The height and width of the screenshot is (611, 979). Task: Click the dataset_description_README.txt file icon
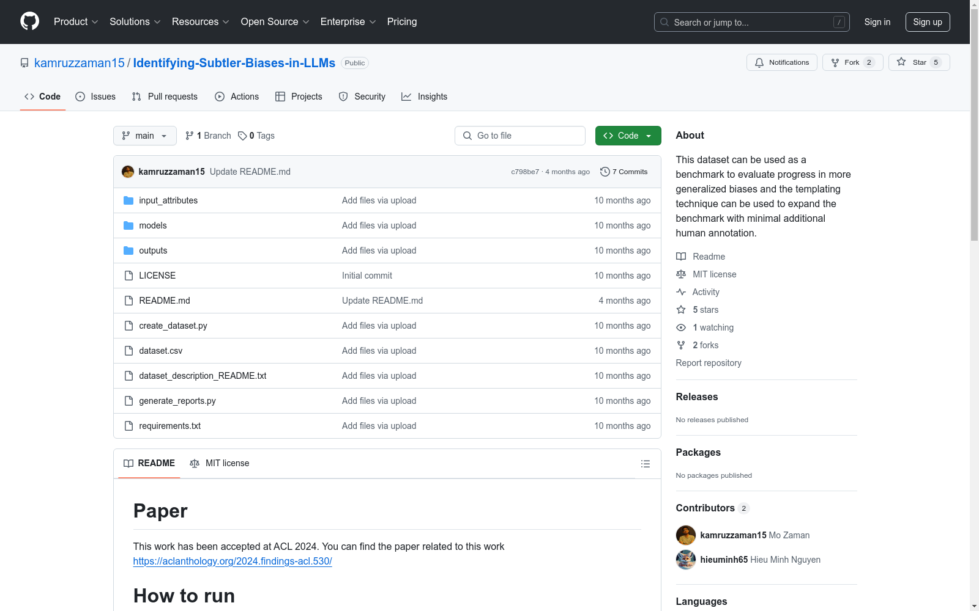tap(128, 376)
